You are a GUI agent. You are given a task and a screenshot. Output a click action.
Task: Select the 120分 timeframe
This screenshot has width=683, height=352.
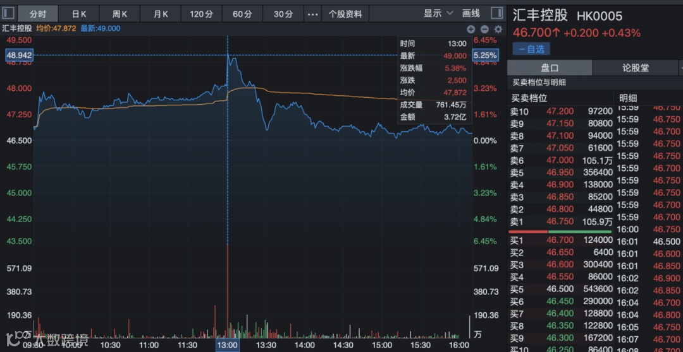click(201, 14)
